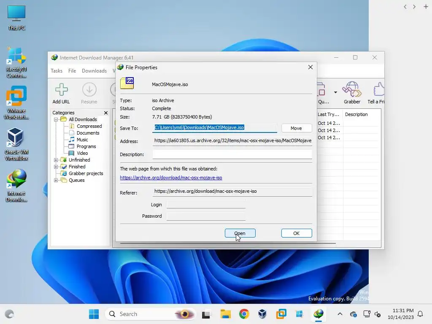Select the Programs category
432x324 pixels.
pos(86,146)
